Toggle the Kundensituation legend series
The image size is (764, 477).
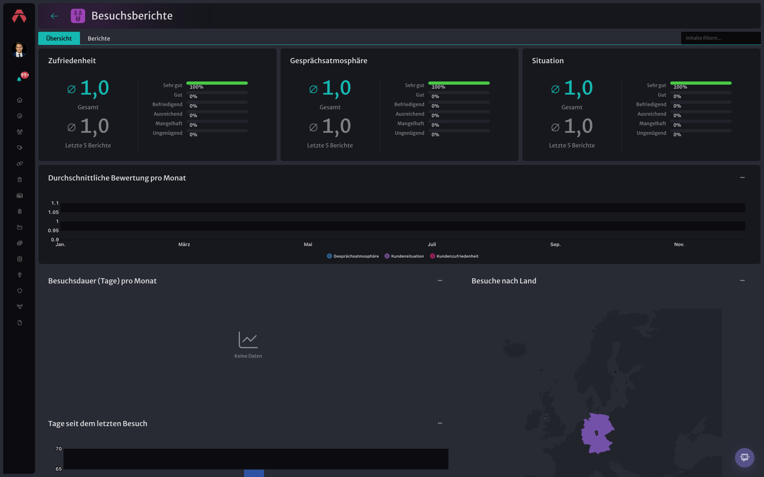[404, 256]
